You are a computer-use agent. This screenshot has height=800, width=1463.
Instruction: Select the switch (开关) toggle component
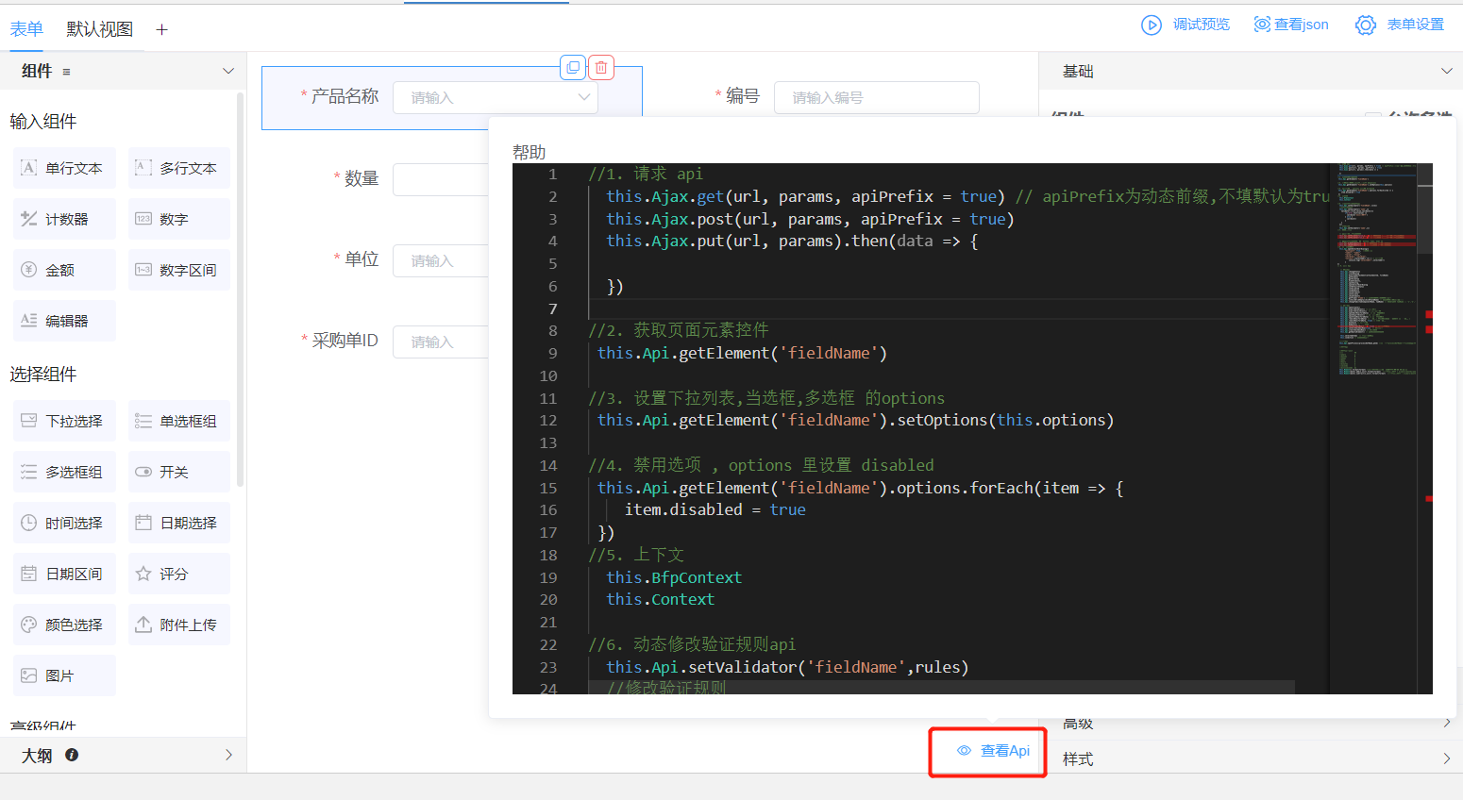pos(178,472)
